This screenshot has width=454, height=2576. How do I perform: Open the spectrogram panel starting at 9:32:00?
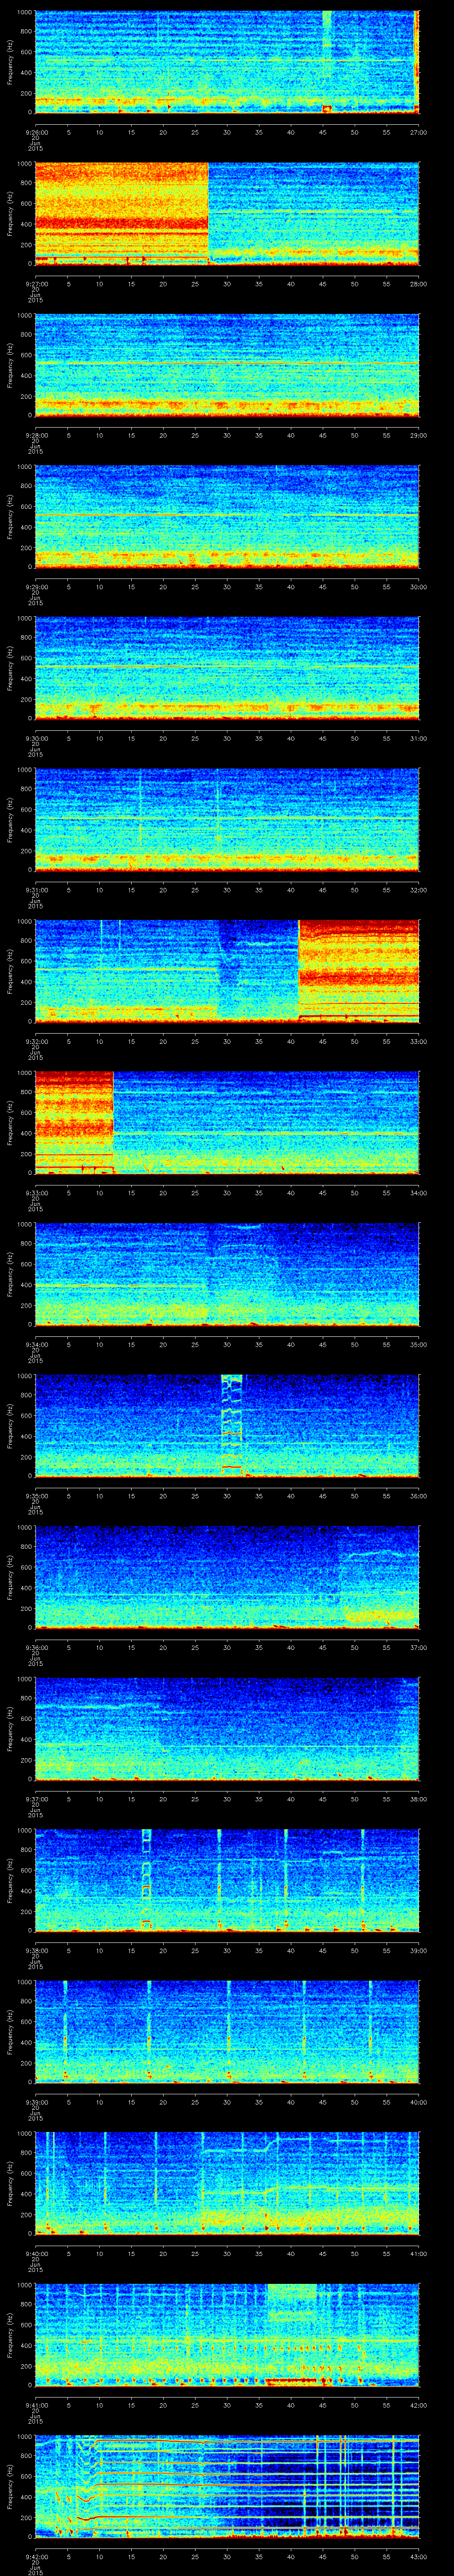(x=227, y=971)
